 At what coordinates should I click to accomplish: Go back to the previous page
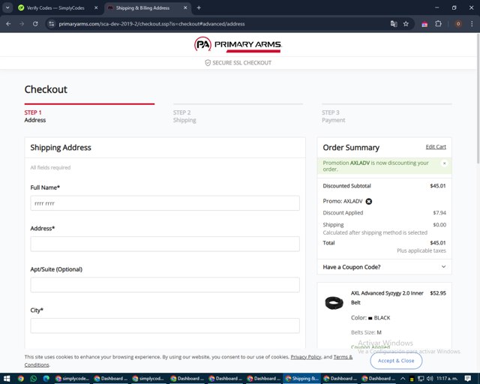tap(8, 24)
